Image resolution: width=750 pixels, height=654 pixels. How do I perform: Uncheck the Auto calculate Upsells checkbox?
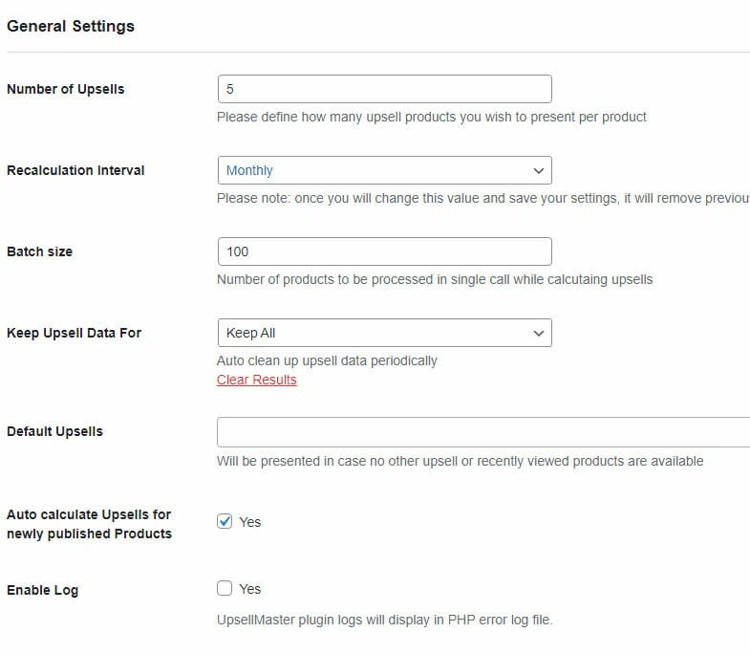point(225,521)
